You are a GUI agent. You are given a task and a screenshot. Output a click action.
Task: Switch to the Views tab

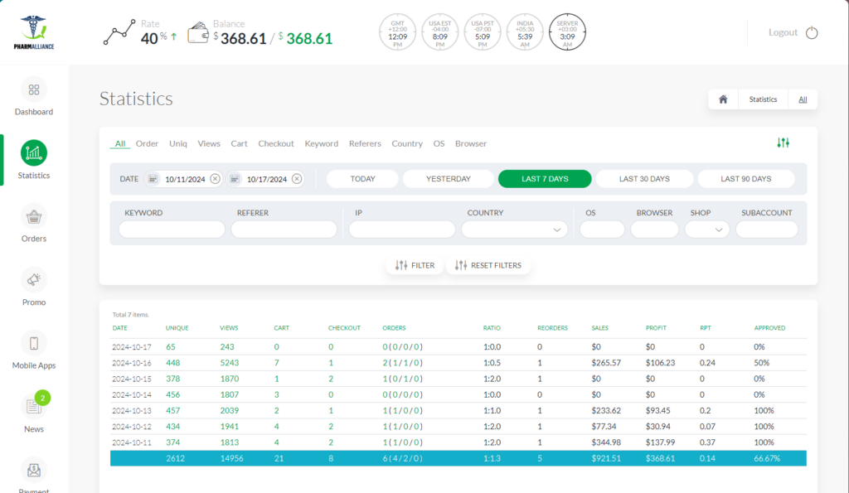pyautogui.click(x=209, y=143)
